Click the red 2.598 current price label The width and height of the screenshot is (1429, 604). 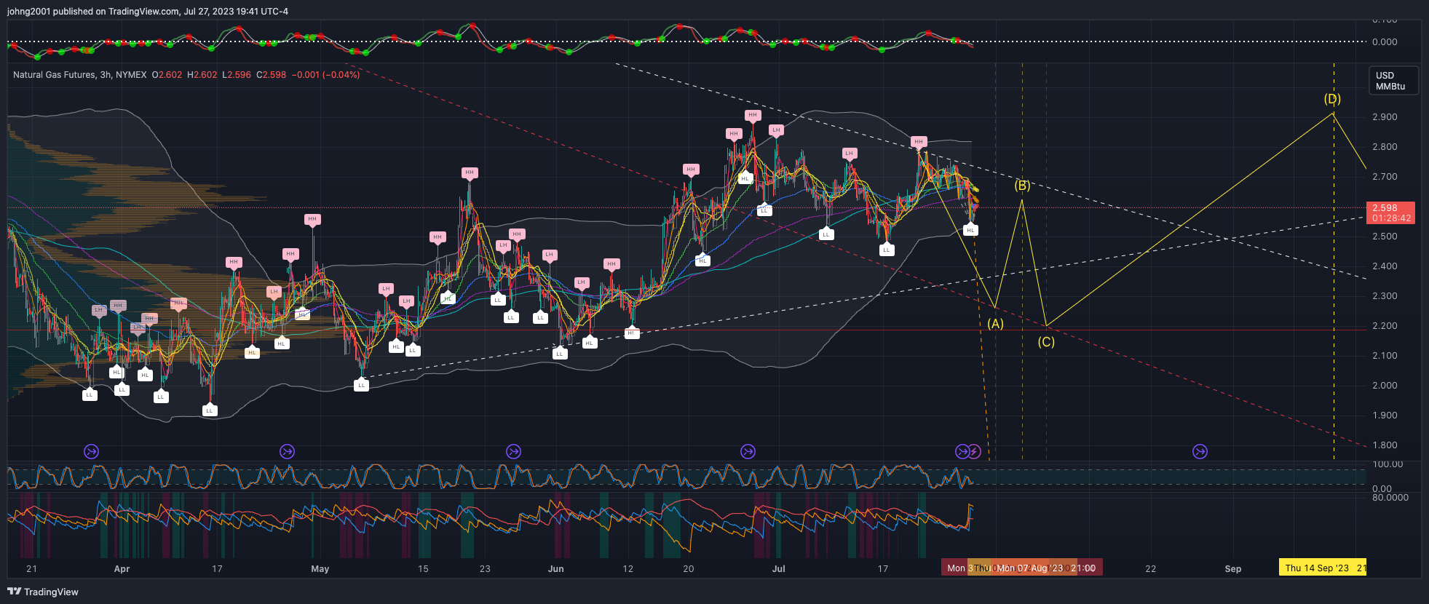1390,207
